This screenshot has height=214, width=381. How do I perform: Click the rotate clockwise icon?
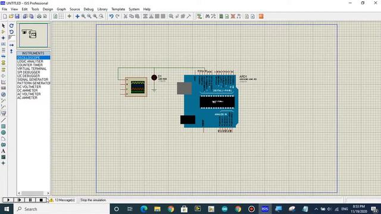(x=11, y=26)
